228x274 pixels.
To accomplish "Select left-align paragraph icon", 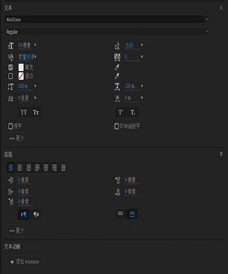I will point(11,167).
